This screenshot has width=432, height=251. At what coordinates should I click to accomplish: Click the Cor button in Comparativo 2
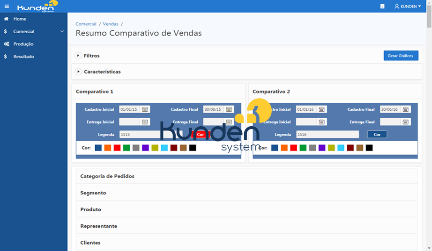click(x=377, y=135)
